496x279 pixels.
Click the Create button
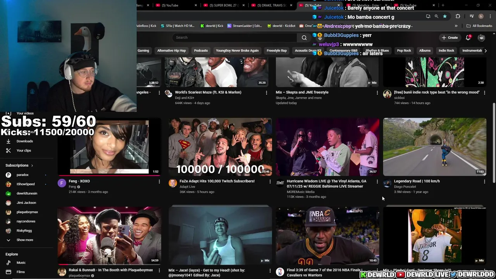click(449, 38)
